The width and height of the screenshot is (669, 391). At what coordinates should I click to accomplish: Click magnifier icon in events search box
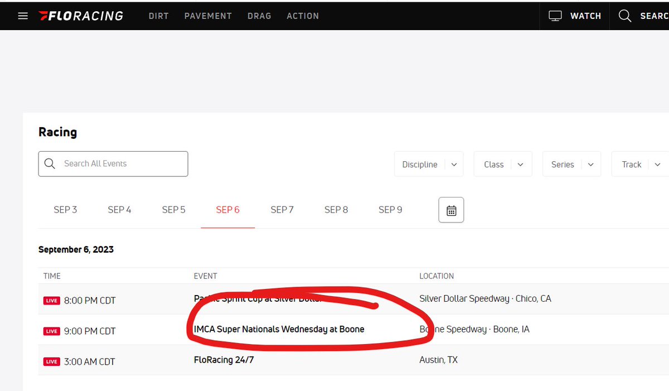[50, 163]
